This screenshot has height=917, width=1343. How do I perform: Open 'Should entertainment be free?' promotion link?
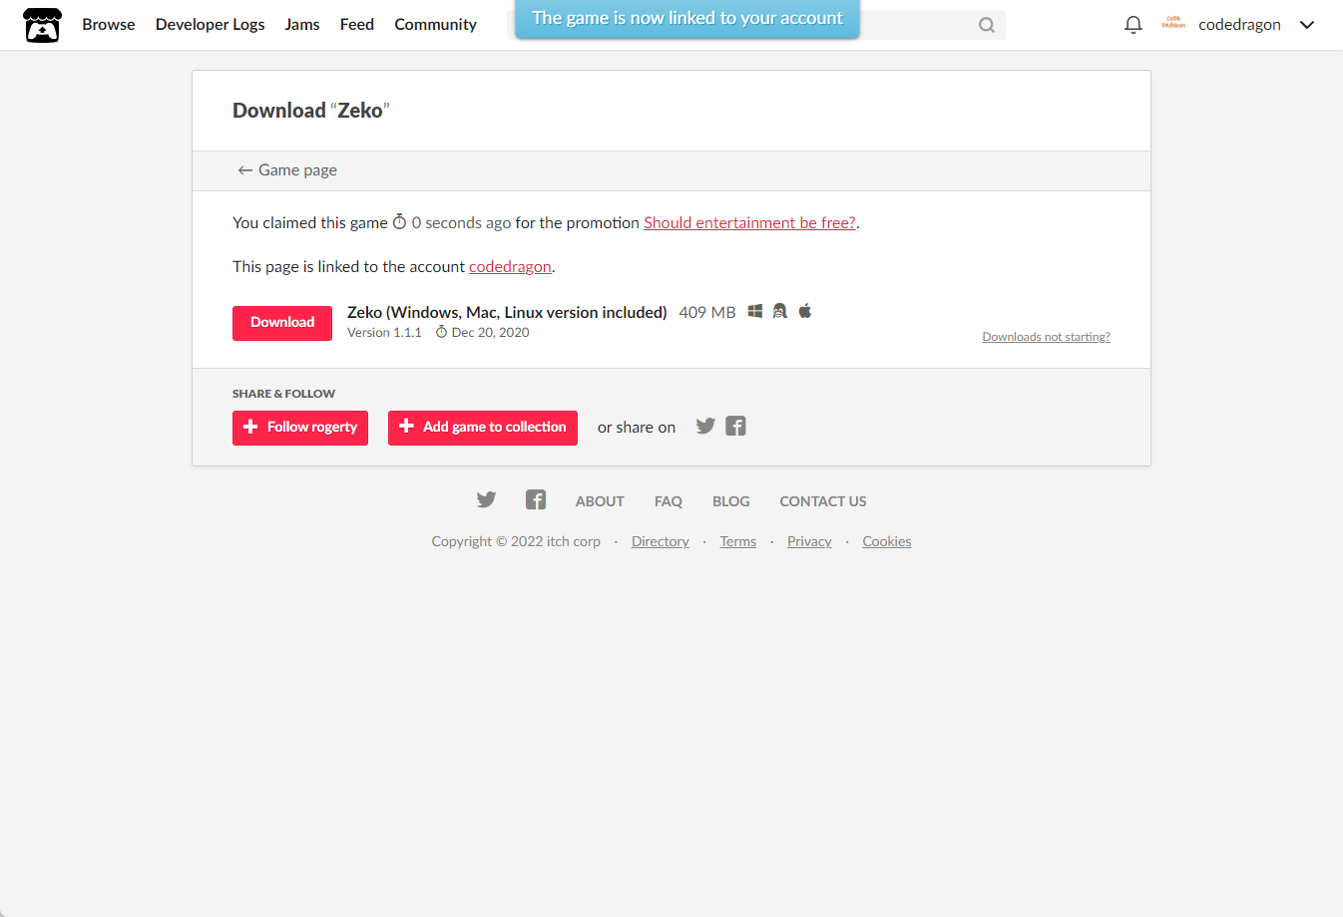coord(749,223)
